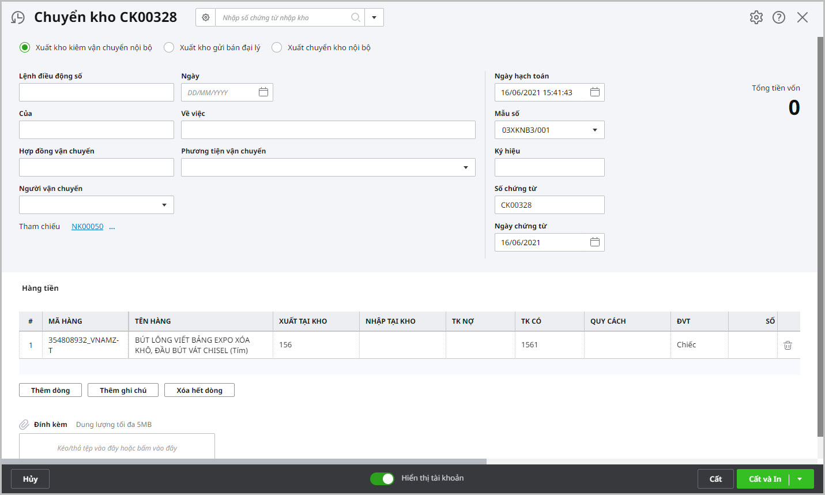Open the help question mark icon

[779, 17]
